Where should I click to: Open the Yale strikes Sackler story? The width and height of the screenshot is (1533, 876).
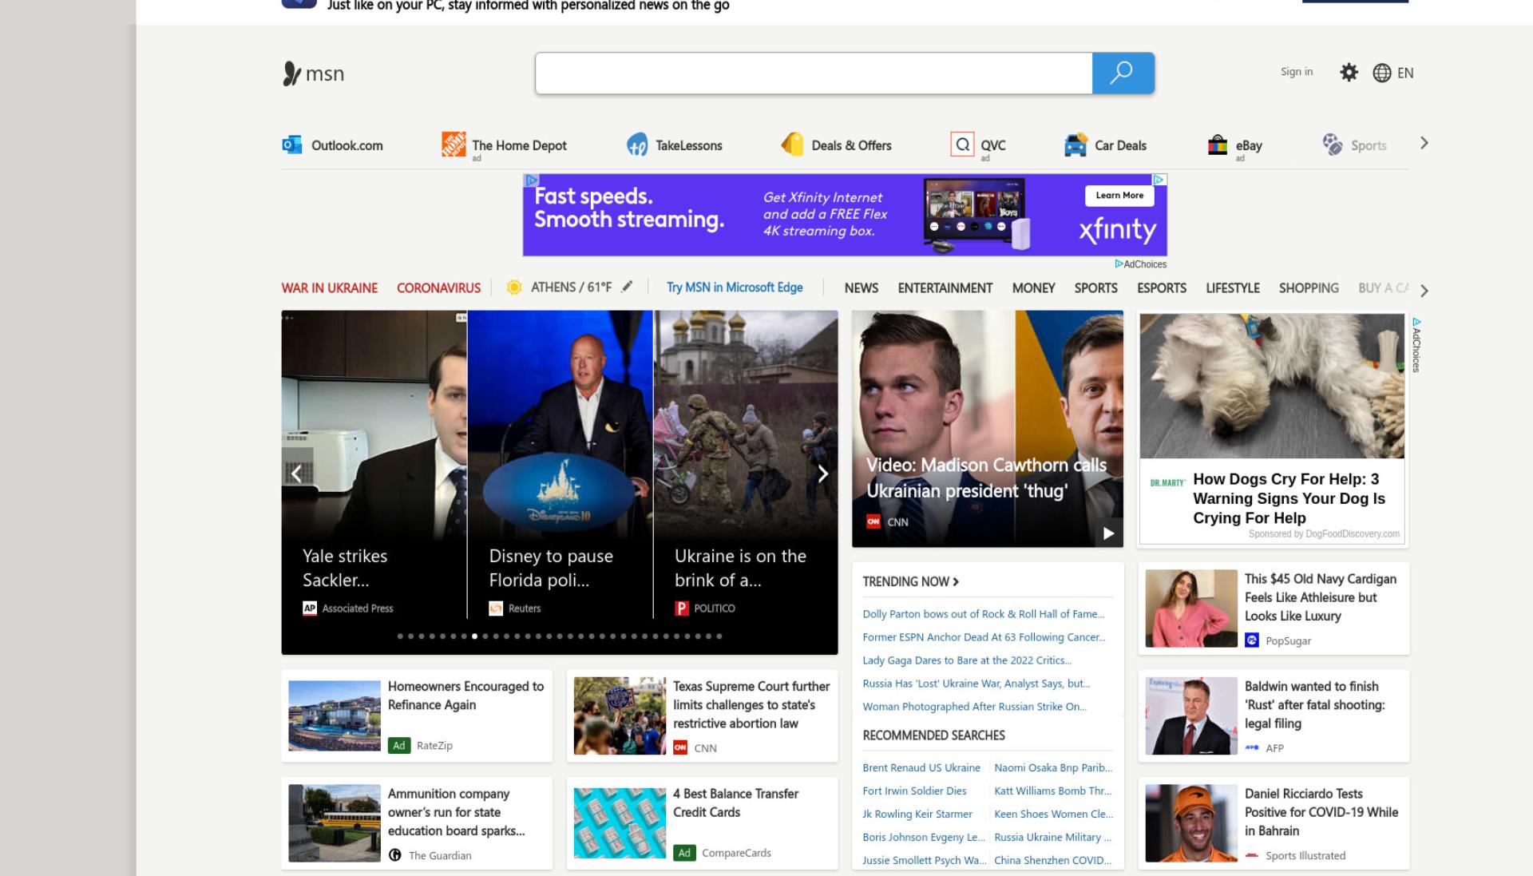click(x=345, y=568)
